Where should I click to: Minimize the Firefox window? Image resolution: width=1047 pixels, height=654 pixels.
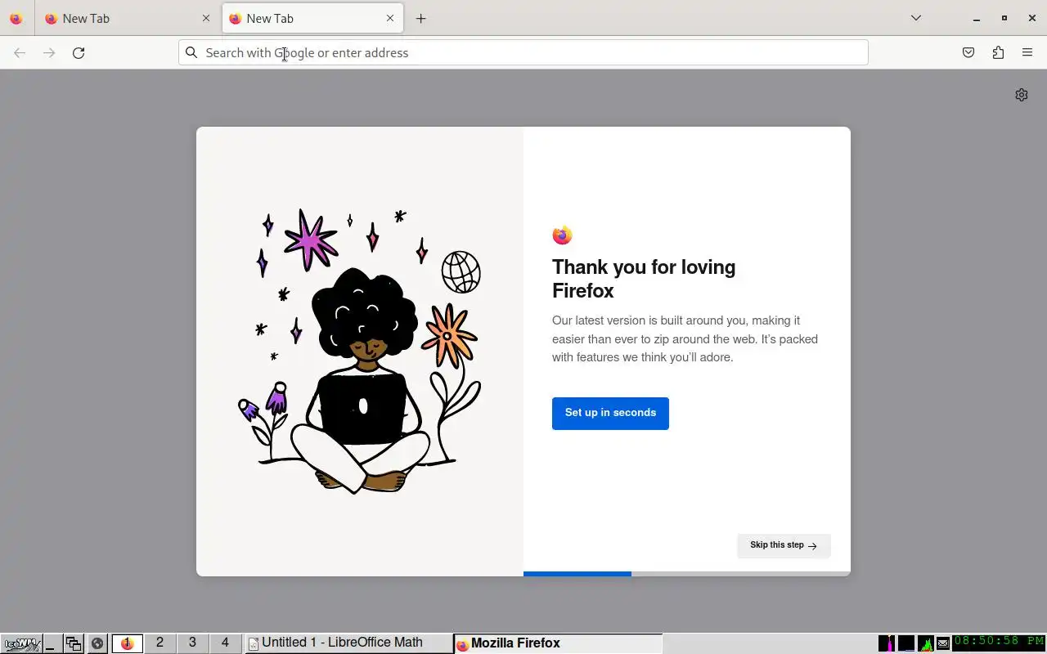[x=977, y=18]
